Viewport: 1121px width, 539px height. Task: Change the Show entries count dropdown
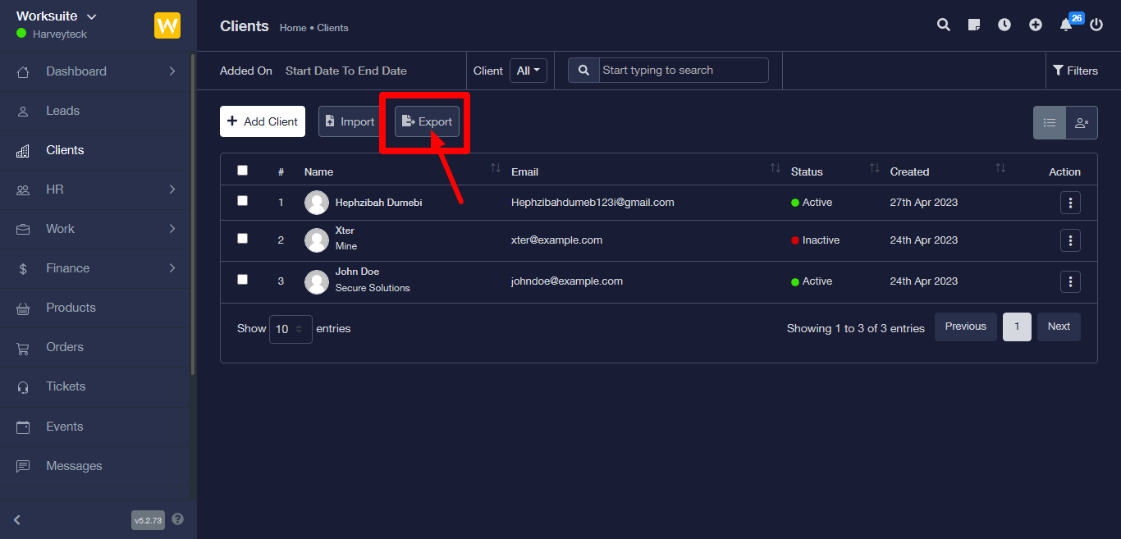pyautogui.click(x=291, y=329)
